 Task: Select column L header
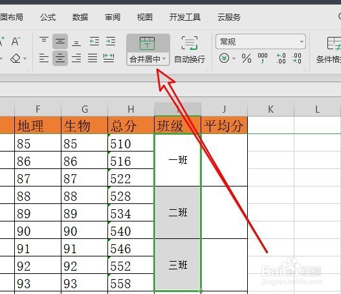click(318, 109)
